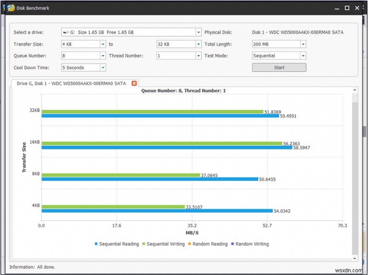Open the Queue Number dropdown

[x=103, y=56]
